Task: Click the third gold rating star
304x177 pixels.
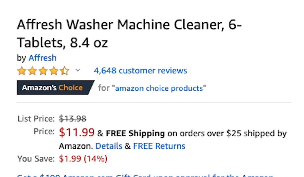Action: 43,71
